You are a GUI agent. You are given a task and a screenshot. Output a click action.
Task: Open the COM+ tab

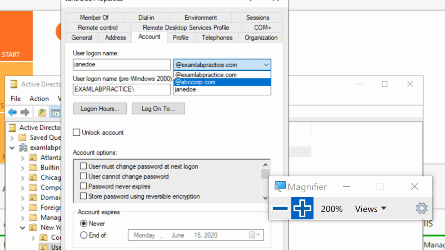pyautogui.click(x=263, y=28)
